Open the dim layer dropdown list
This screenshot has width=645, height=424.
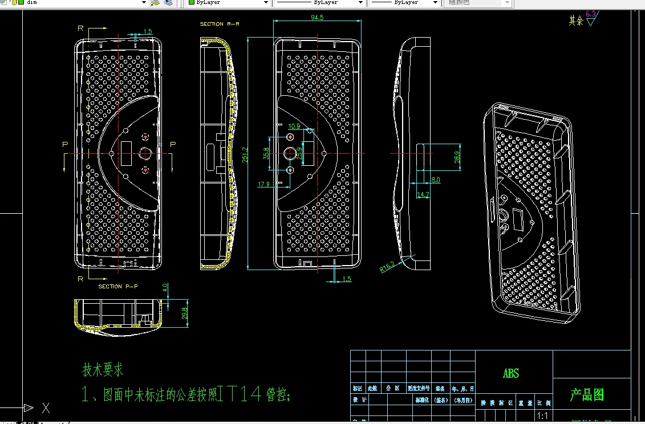coord(144,2)
